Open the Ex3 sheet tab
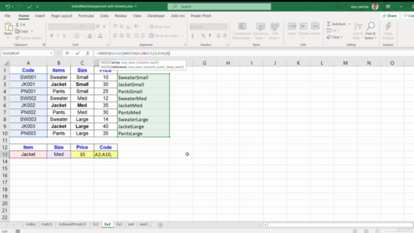Image resolution: width=414 pixels, height=233 pixels. [119, 225]
